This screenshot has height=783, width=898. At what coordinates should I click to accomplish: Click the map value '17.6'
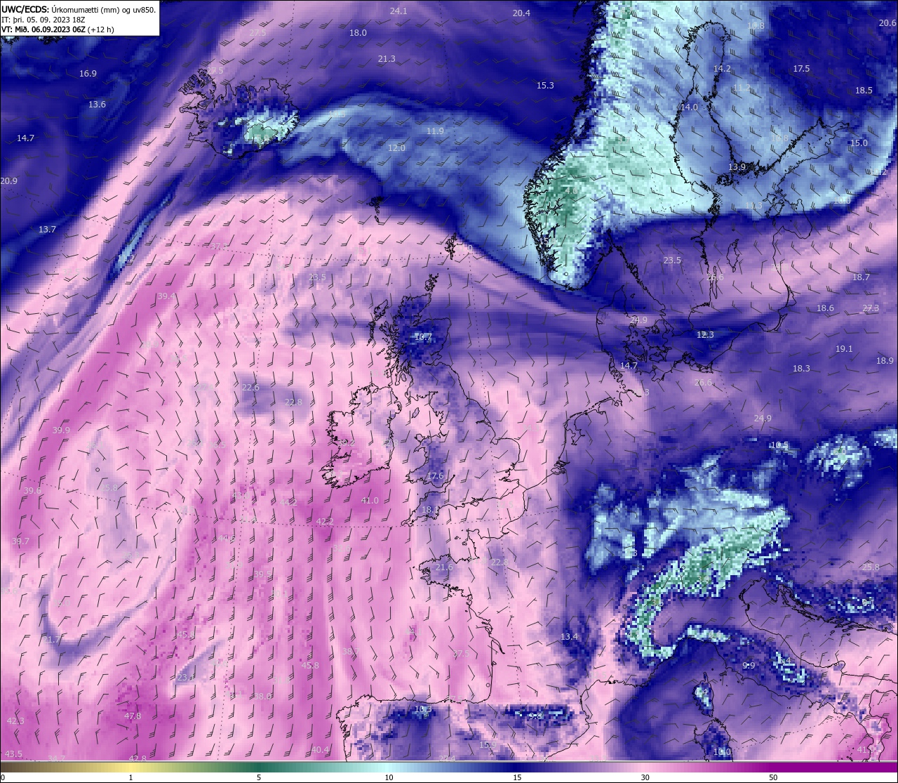point(435,476)
